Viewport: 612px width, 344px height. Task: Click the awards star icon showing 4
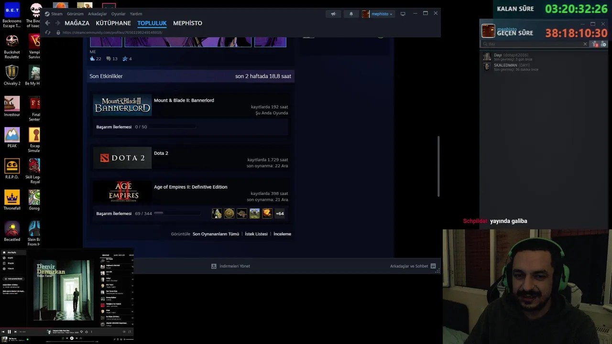tap(125, 59)
